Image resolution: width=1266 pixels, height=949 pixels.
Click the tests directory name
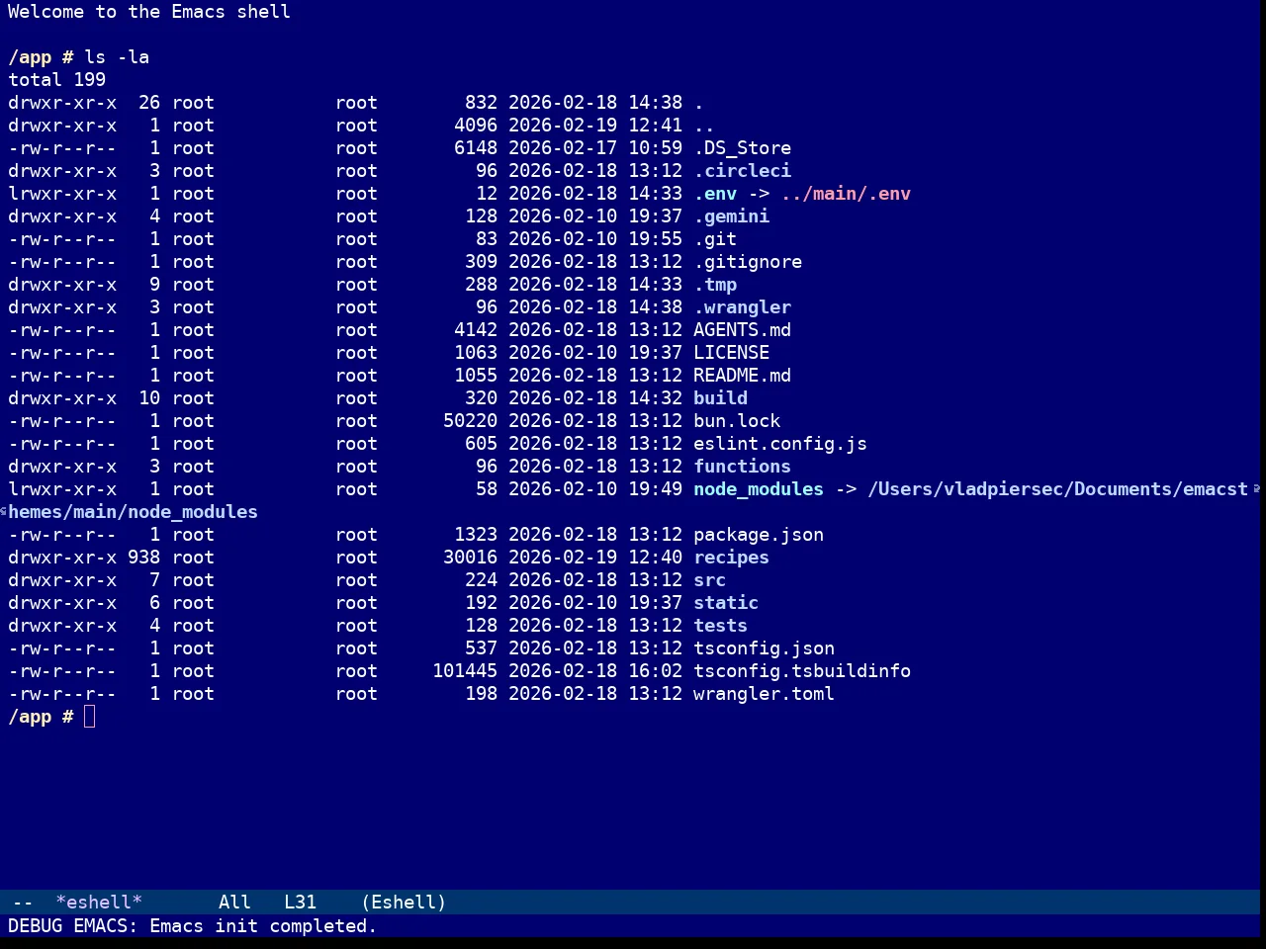click(720, 626)
